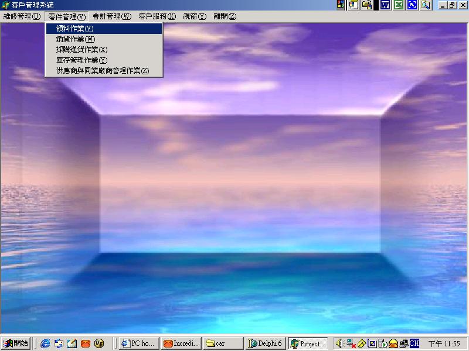The height and width of the screenshot is (351, 469).
Task: Open the orange mail quick launch icon
Action: coord(86,343)
